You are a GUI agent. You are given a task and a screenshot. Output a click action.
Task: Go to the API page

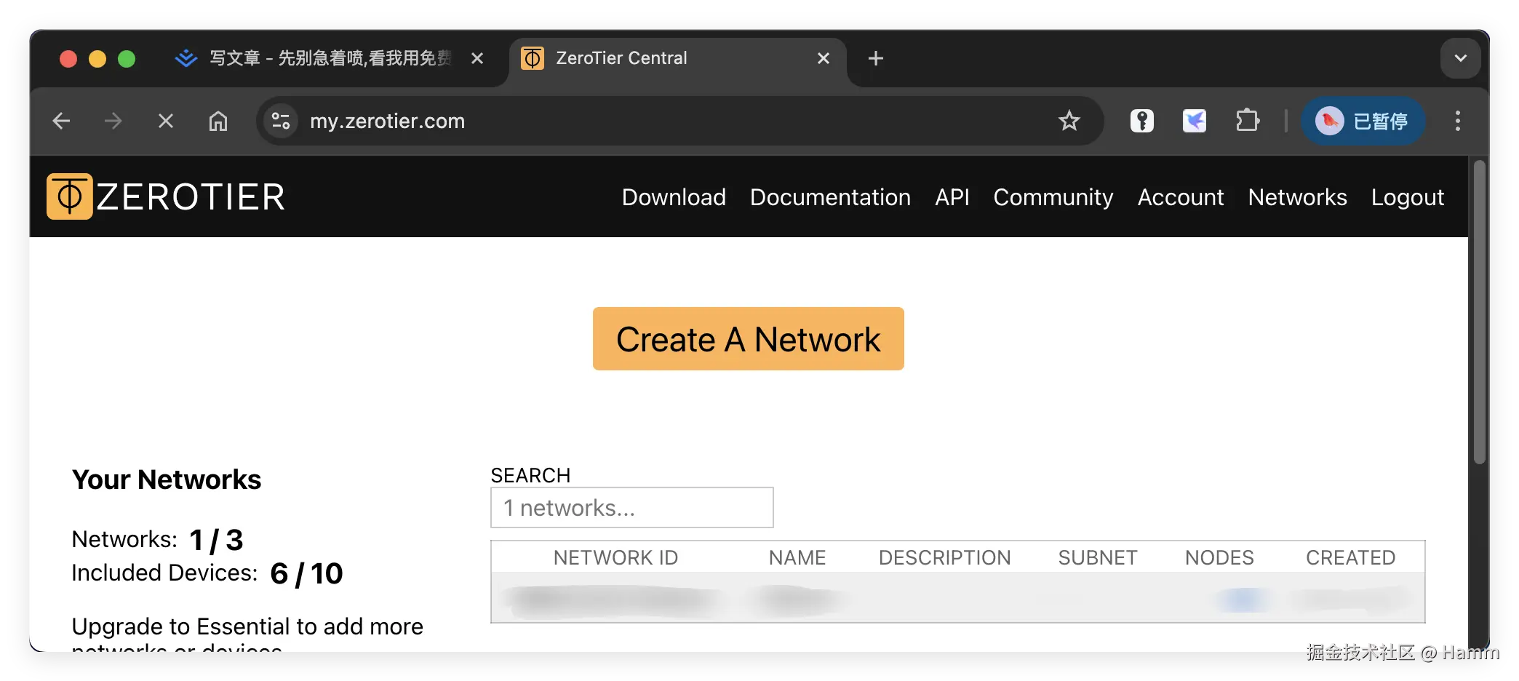click(952, 197)
